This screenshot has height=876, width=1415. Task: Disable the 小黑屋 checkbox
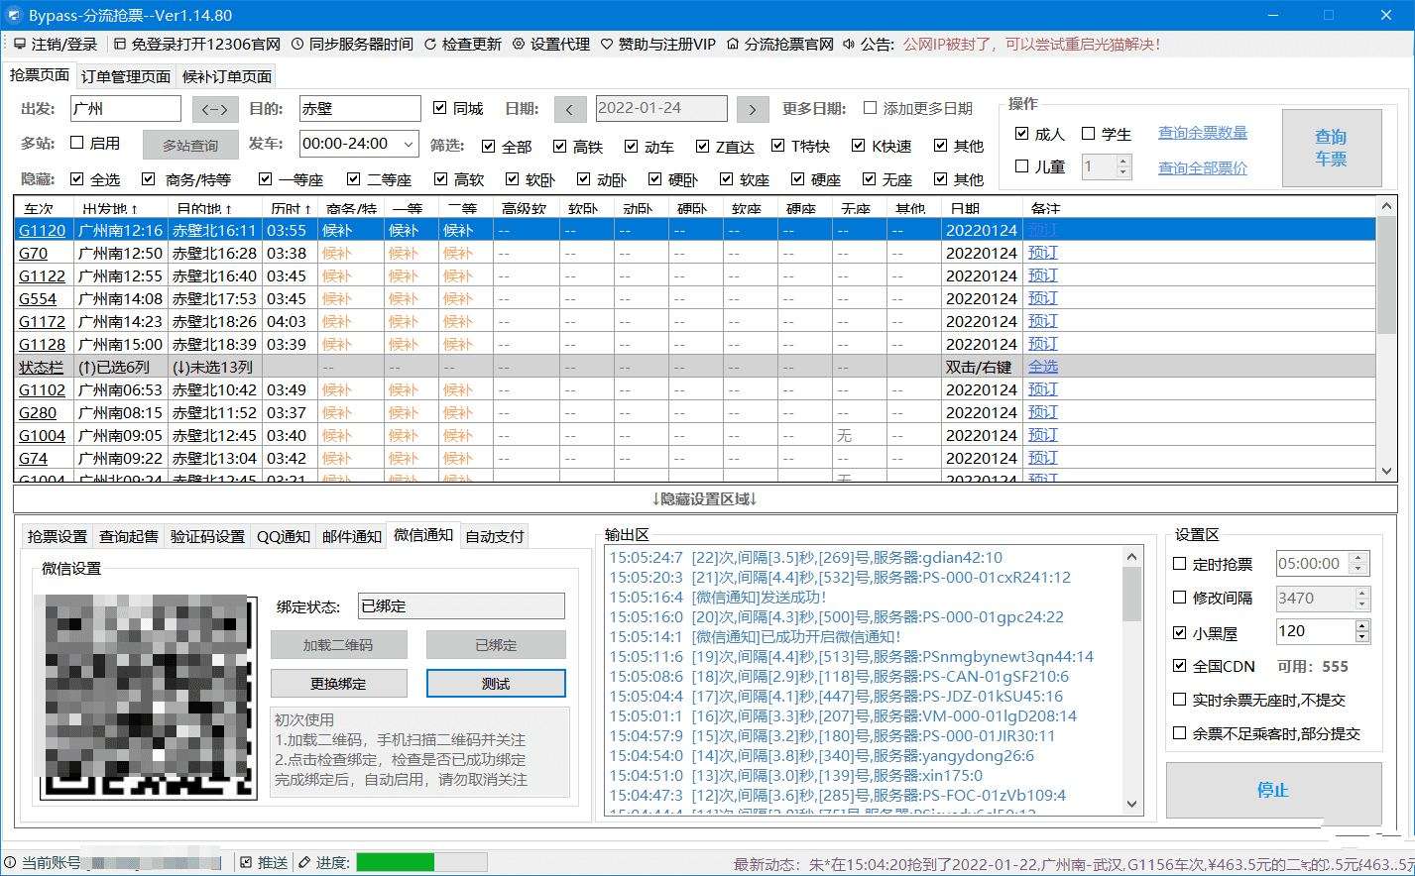(1180, 632)
